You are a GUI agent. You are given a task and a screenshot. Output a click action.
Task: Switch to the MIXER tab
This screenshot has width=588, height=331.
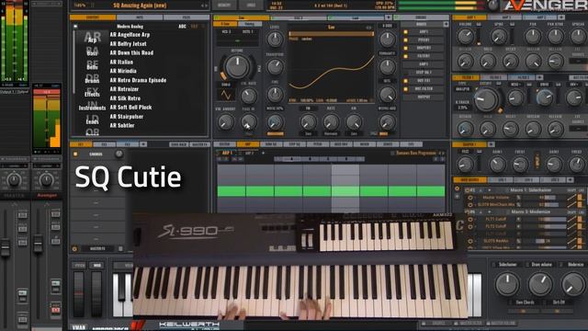coord(364,144)
